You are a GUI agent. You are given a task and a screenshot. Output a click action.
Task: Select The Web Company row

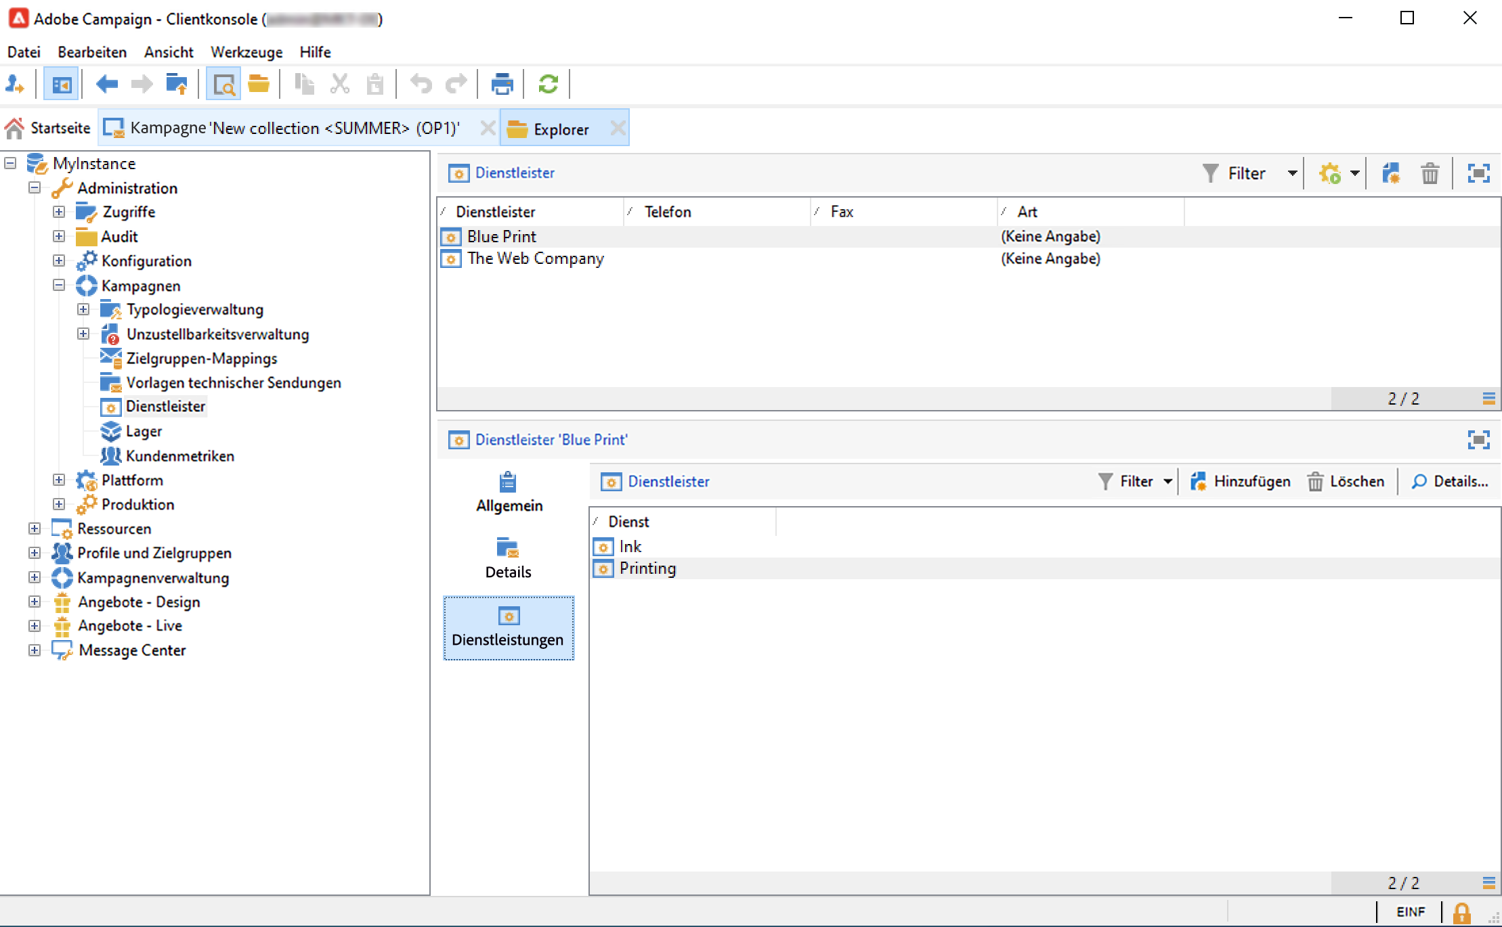click(x=535, y=258)
